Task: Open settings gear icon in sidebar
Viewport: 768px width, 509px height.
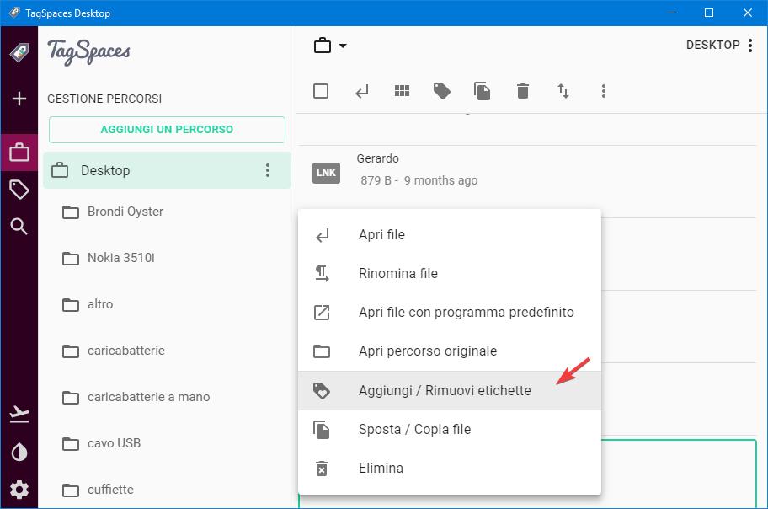Action: [x=19, y=490]
